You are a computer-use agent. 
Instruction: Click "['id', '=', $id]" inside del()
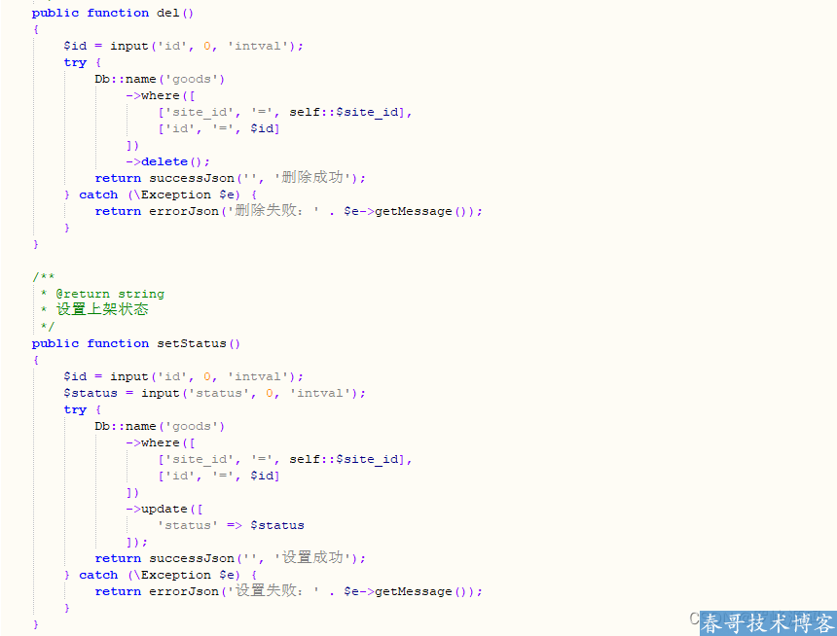[218, 128]
